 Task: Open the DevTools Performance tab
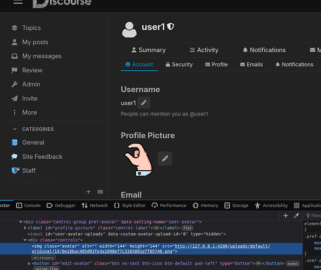169,205
